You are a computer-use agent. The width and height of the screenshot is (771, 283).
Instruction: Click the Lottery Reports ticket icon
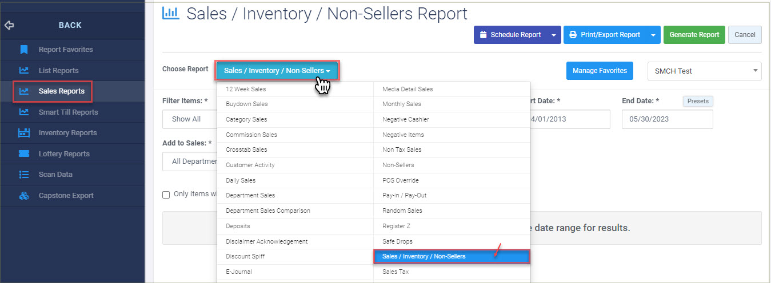coord(24,154)
